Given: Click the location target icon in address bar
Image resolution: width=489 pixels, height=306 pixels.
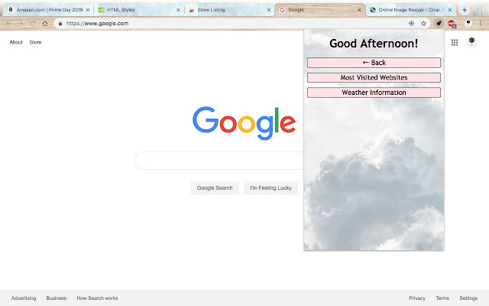Looking at the screenshot, I should point(411,24).
